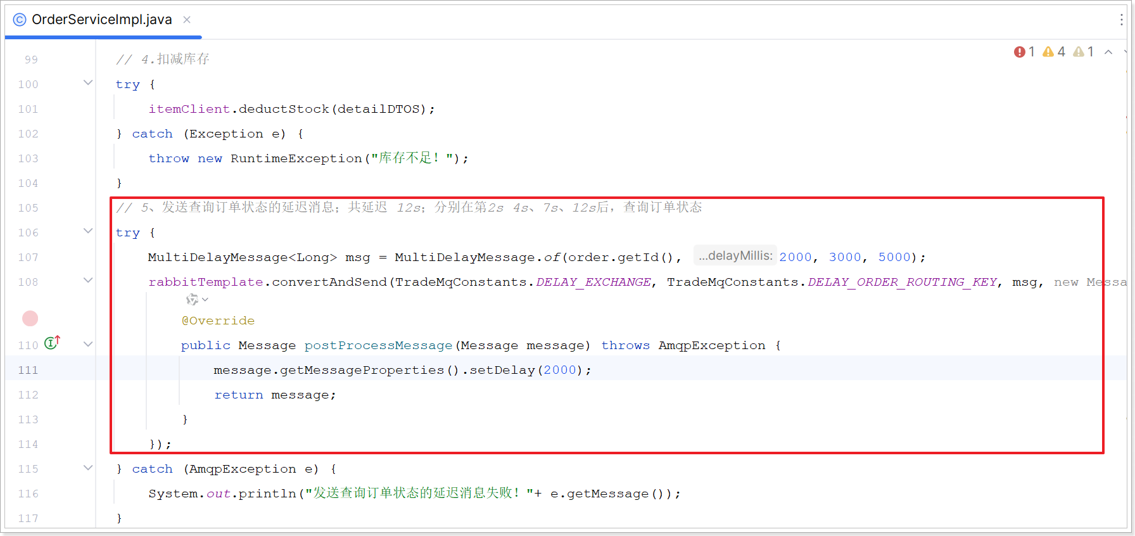Click the weak warning indicator showing 1
The height and width of the screenshot is (536, 1135).
(x=1084, y=52)
